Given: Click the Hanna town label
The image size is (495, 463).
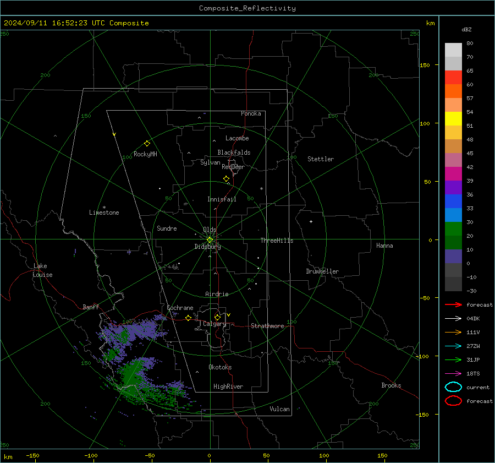Looking at the screenshot, I should pos(384,246).
